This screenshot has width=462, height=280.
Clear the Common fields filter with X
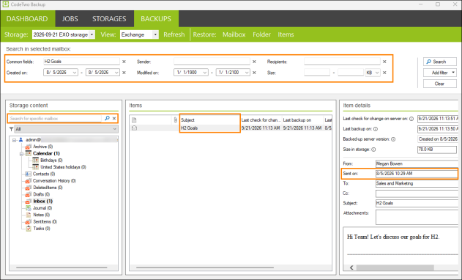pos(124,62)
